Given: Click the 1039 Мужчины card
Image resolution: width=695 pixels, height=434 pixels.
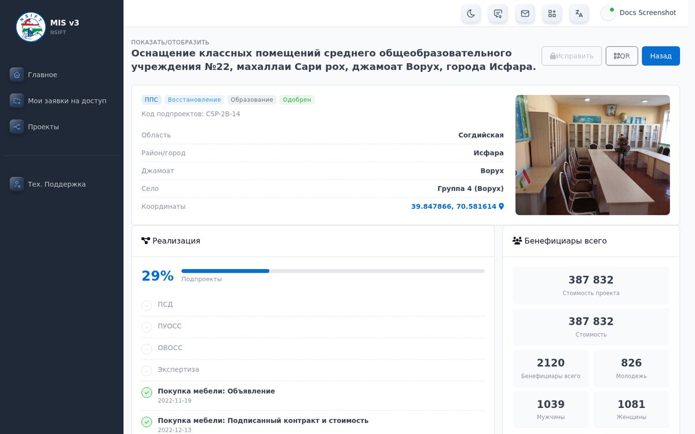Looking at the screenshot, I should coord(551,410).
